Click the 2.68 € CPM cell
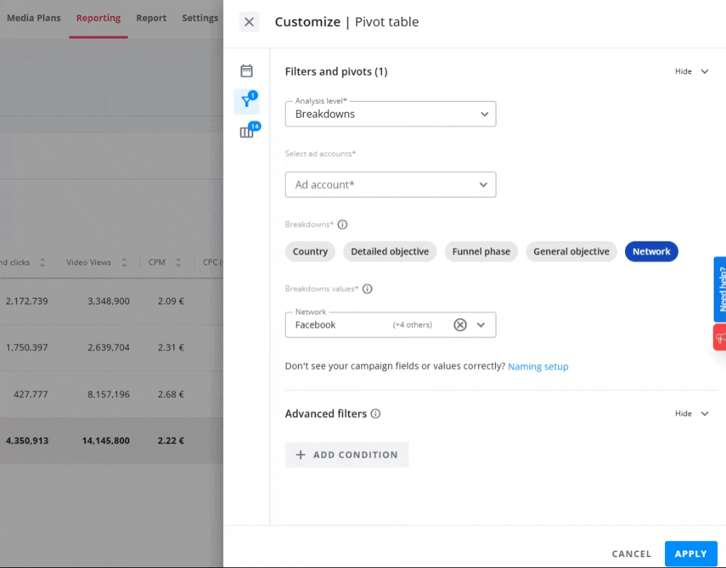Viewport: 726px width, 568px height. coord(170,394)
